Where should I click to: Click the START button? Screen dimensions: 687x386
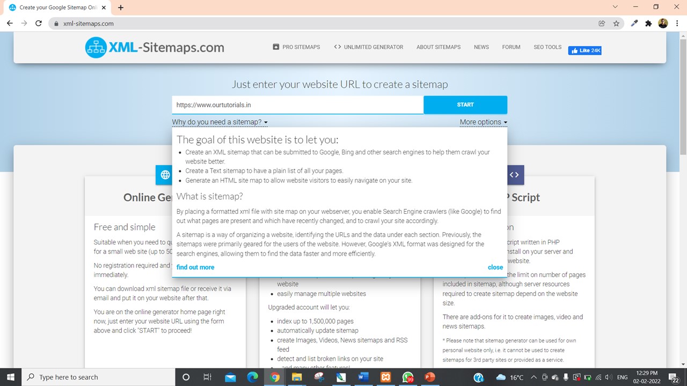pyautogui.click(x=465, y=105)
